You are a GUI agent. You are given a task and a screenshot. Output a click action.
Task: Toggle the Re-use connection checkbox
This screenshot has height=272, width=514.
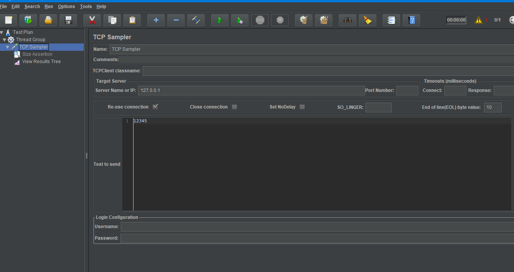coord(155,107)
